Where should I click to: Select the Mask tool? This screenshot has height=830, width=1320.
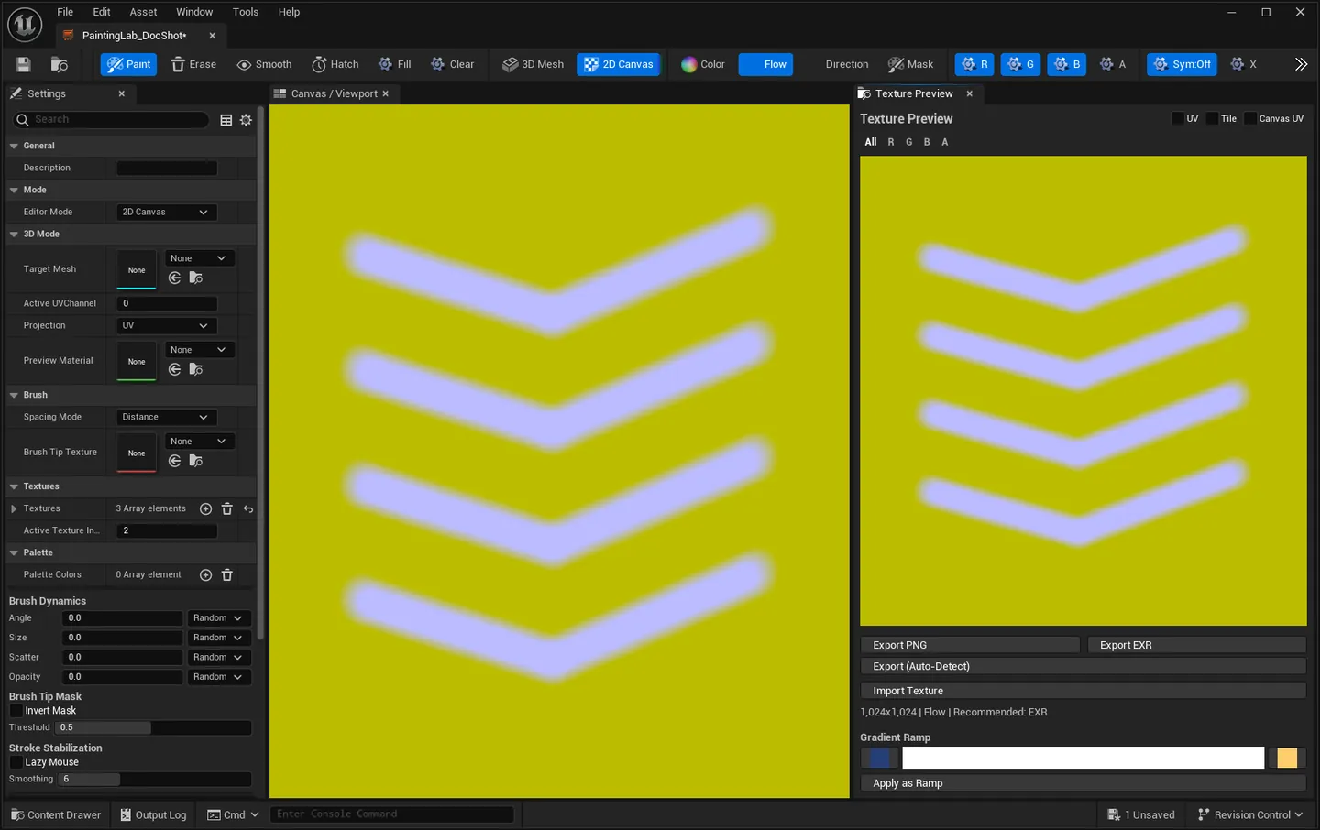coord(910,64)
